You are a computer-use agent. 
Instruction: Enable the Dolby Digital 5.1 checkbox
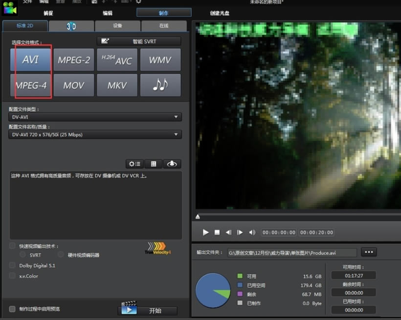point(12,265)
